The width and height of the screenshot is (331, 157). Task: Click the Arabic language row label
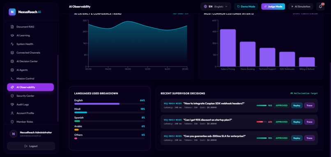pyautogui.click(x=78, y=126)
